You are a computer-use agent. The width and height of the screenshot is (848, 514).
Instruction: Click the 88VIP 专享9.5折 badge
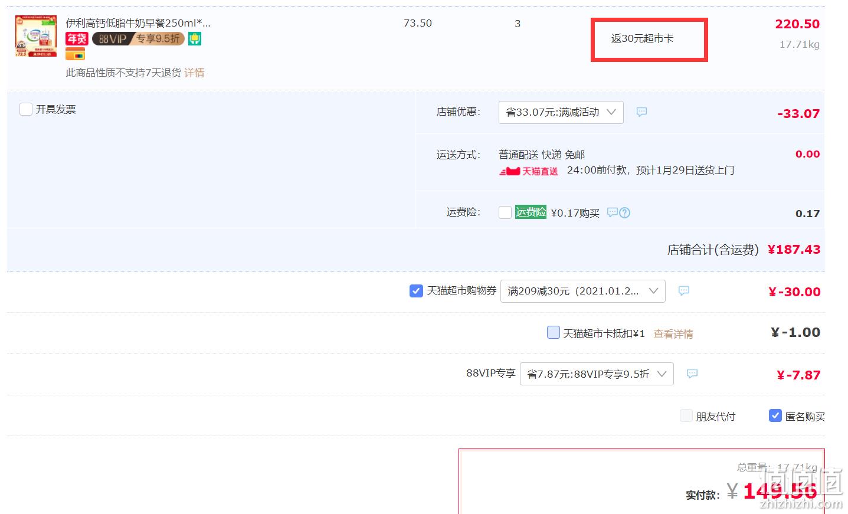138,39
